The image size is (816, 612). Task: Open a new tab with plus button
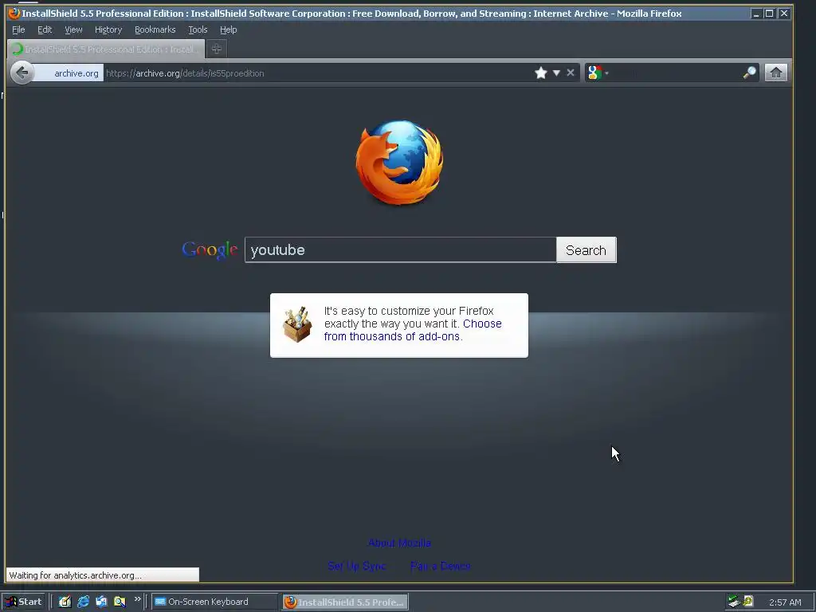pos(217,49)
